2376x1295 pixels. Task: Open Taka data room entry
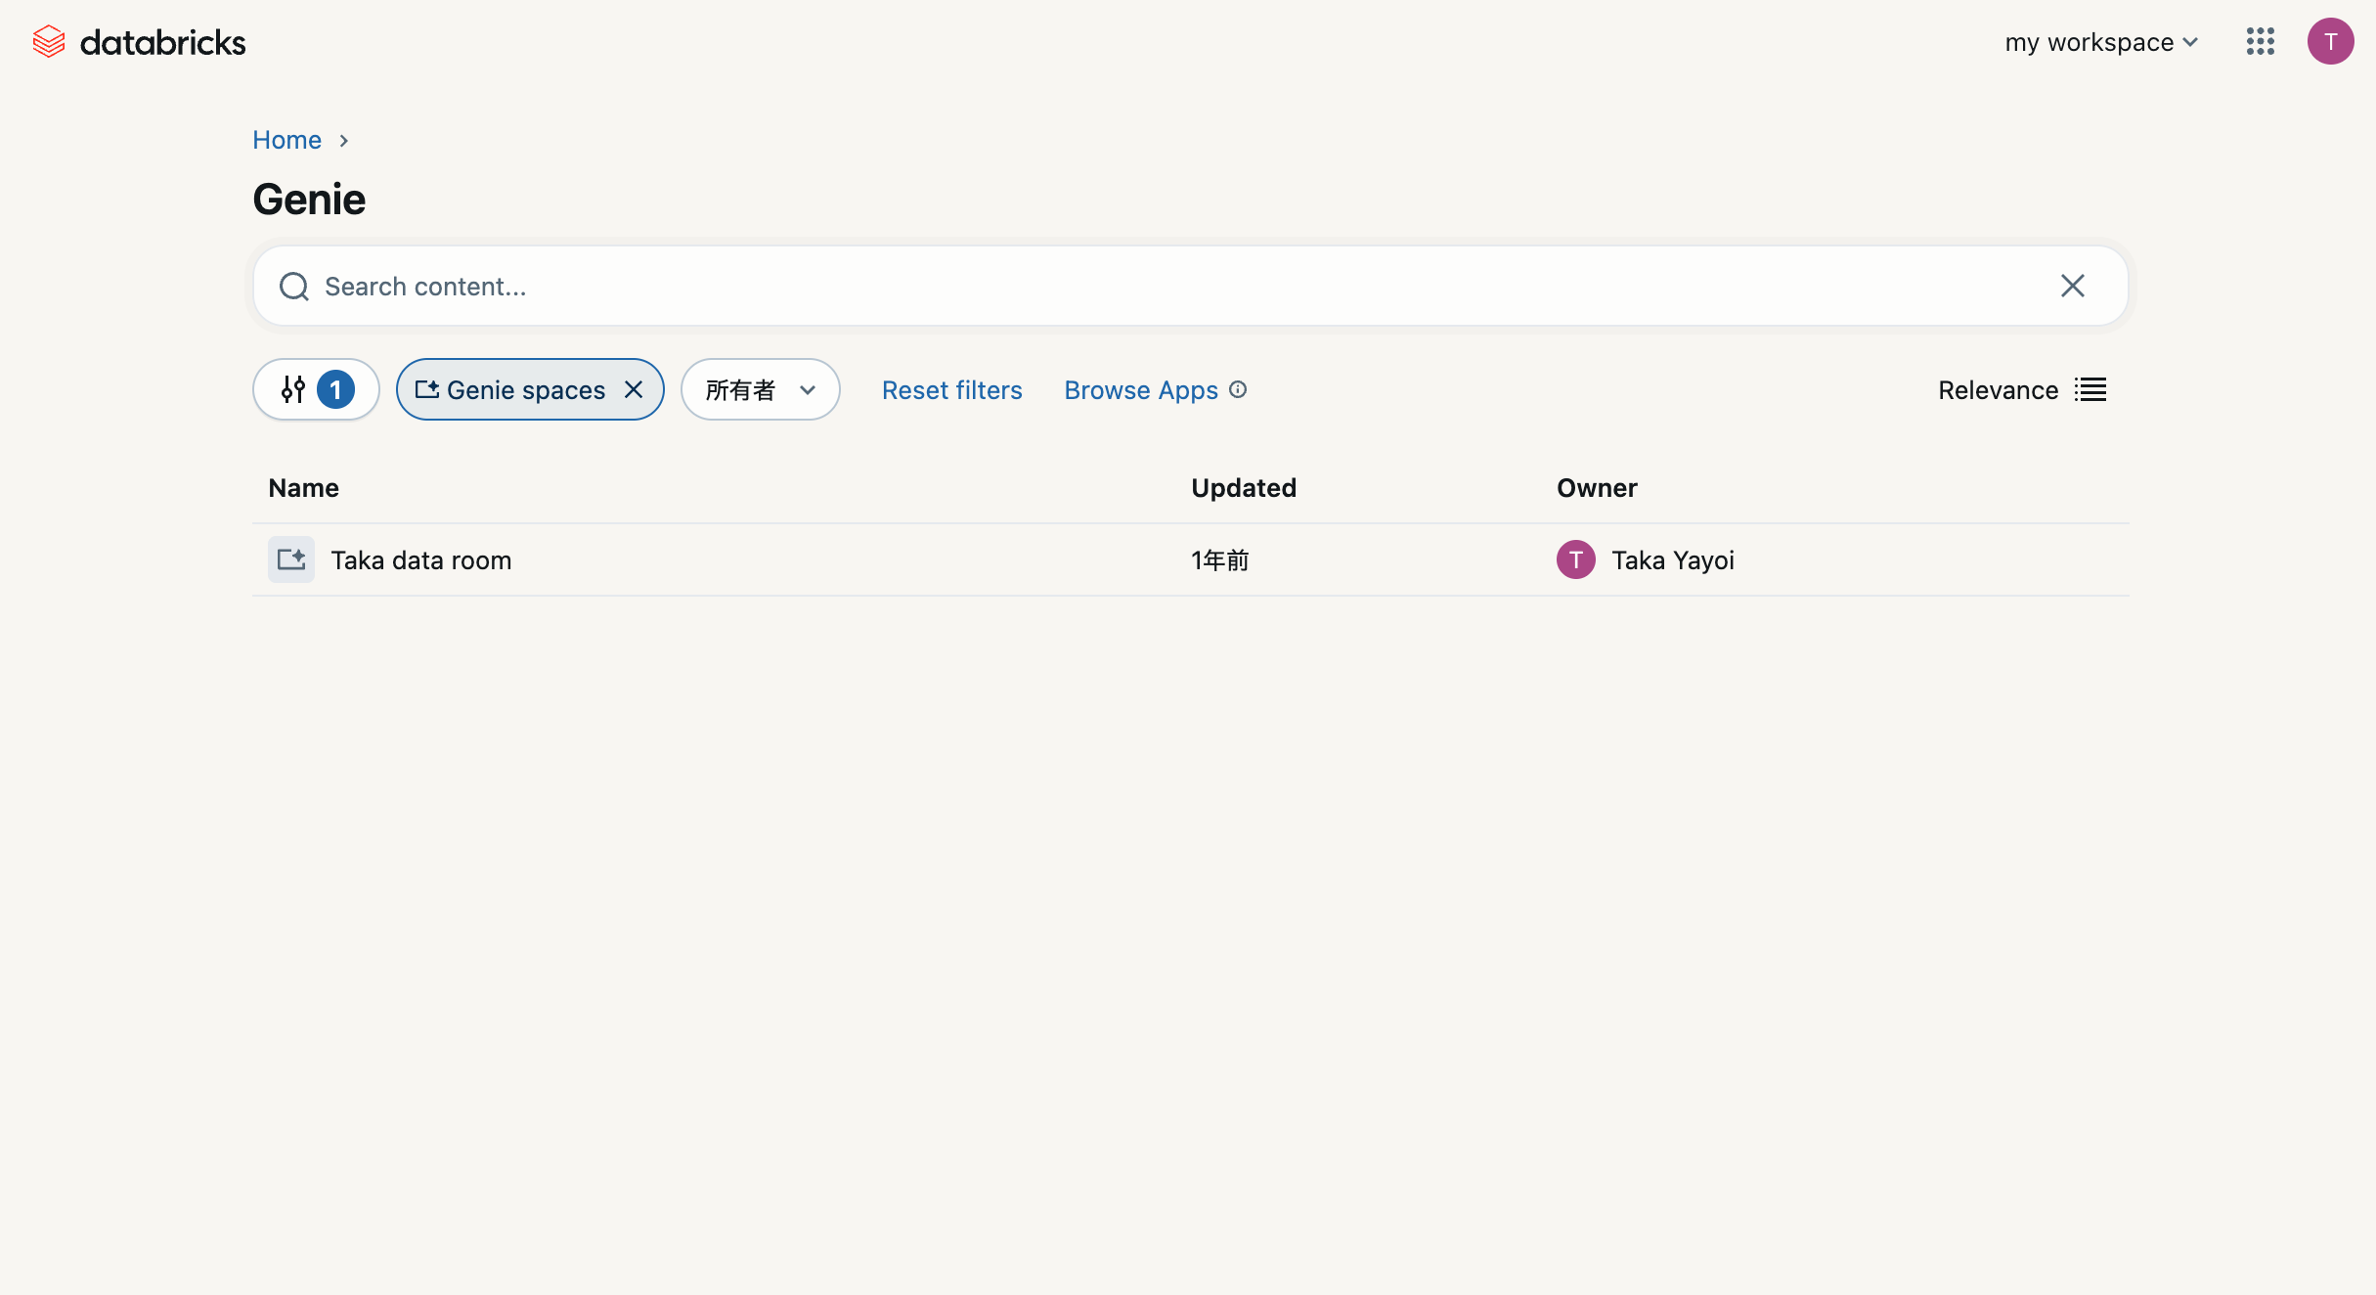420,560
